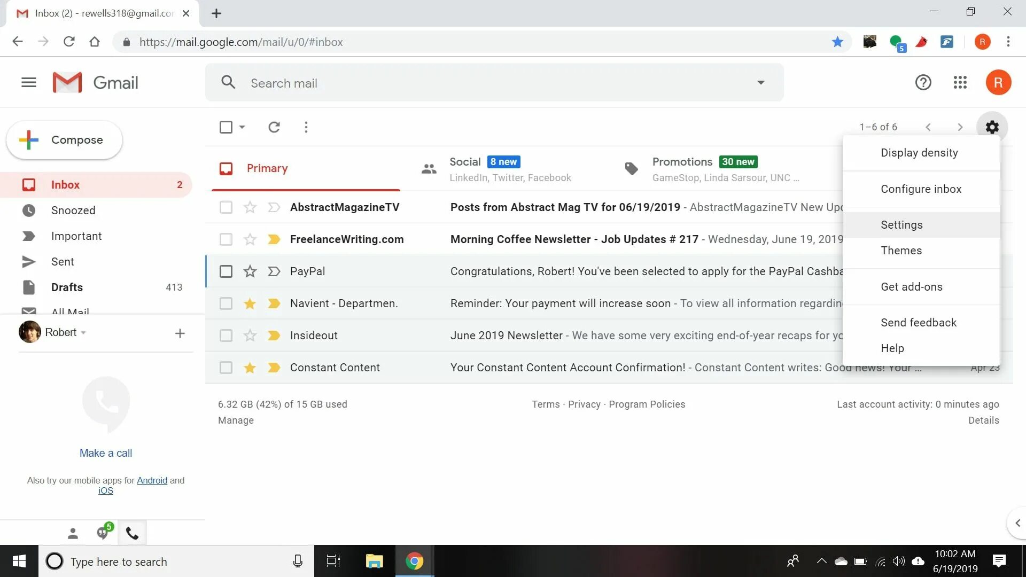This screenshot has height=577, width=1026.
Task: Click the Help question mark icon
Action: pyautogui.click(x=923, y=82)
